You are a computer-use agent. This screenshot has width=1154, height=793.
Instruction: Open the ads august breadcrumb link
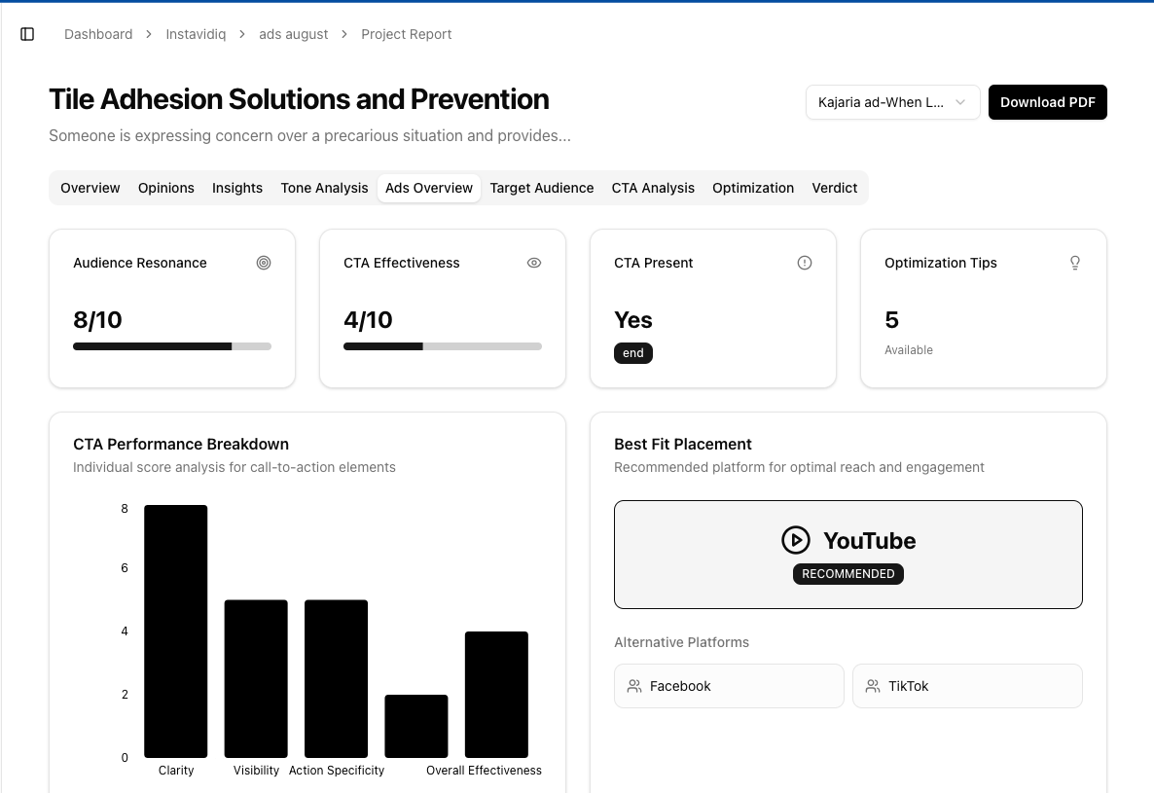tap(293, 34)
